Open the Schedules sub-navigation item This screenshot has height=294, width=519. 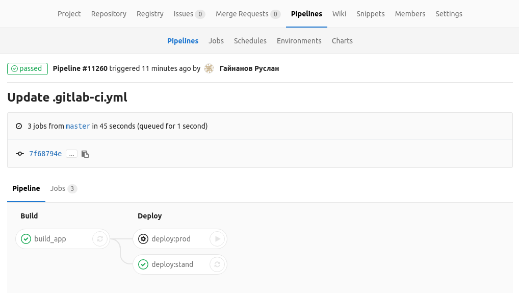pyautogui.click(x=250, y=41)
